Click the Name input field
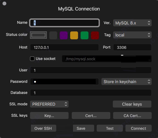This screenshot has width=158, height=138. 64,23
